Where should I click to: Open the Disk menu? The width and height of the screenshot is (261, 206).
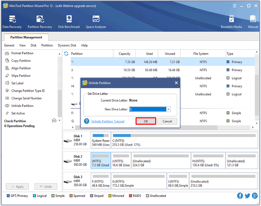point(34,45)
